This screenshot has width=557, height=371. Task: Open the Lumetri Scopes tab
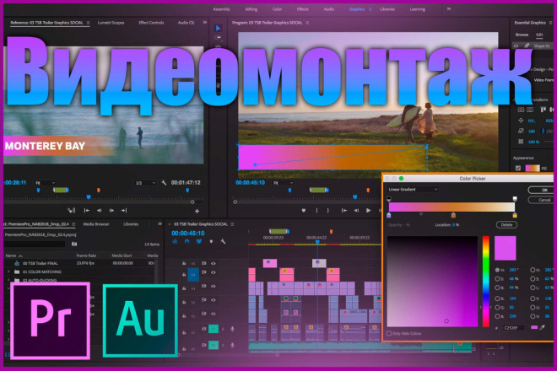(111, 23)
